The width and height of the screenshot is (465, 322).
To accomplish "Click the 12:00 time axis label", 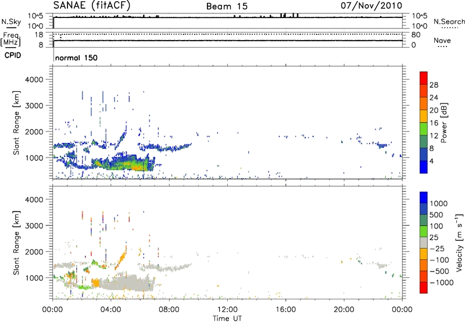I will 227,310.
